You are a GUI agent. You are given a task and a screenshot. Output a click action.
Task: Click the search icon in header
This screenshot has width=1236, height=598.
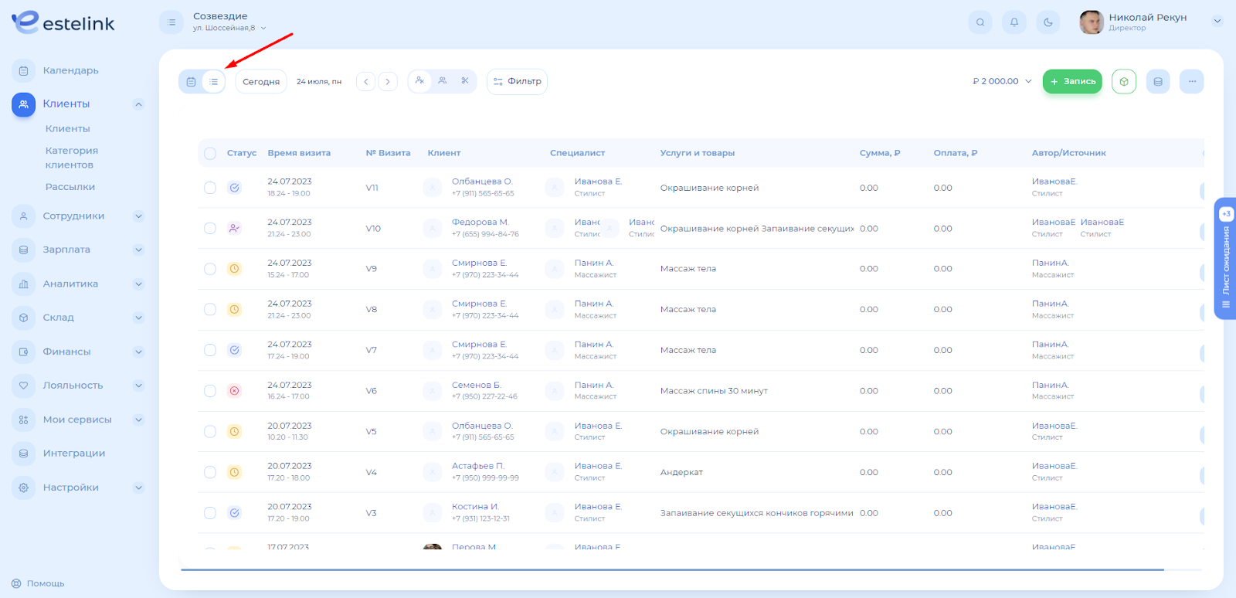click(980, 22)
